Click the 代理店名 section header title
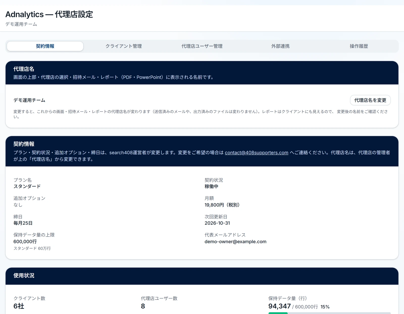This screenshot has height=314, width=404. (24, 69)
